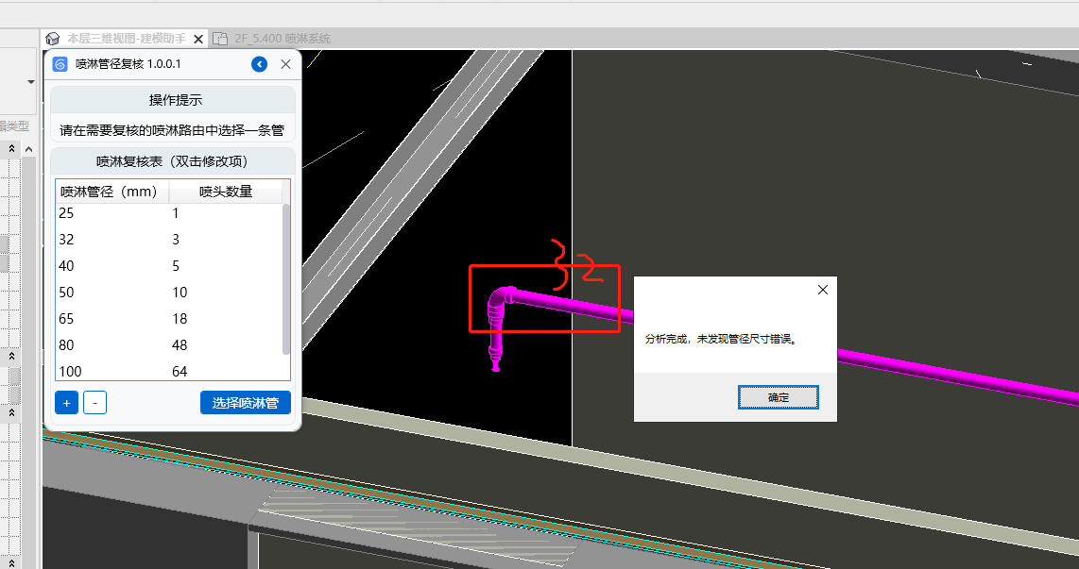This screenshot has height=569, width=1079.
Task: Select the sprinkler count value 48
Action: click(180, 345)
